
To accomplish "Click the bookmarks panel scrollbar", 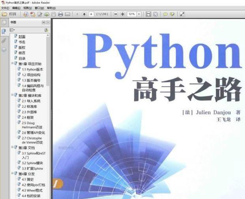I will (48, 61).
